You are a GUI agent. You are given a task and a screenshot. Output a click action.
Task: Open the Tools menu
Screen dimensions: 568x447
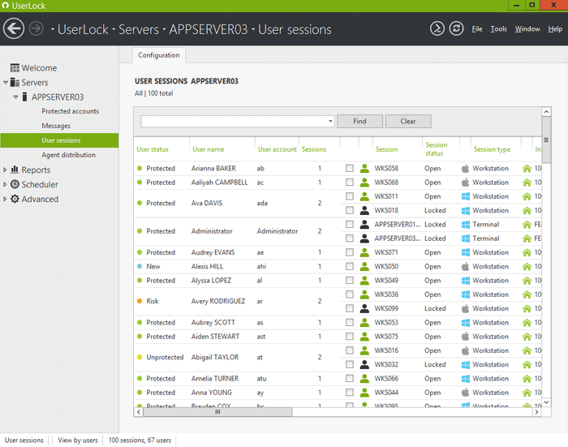(498, 29)
